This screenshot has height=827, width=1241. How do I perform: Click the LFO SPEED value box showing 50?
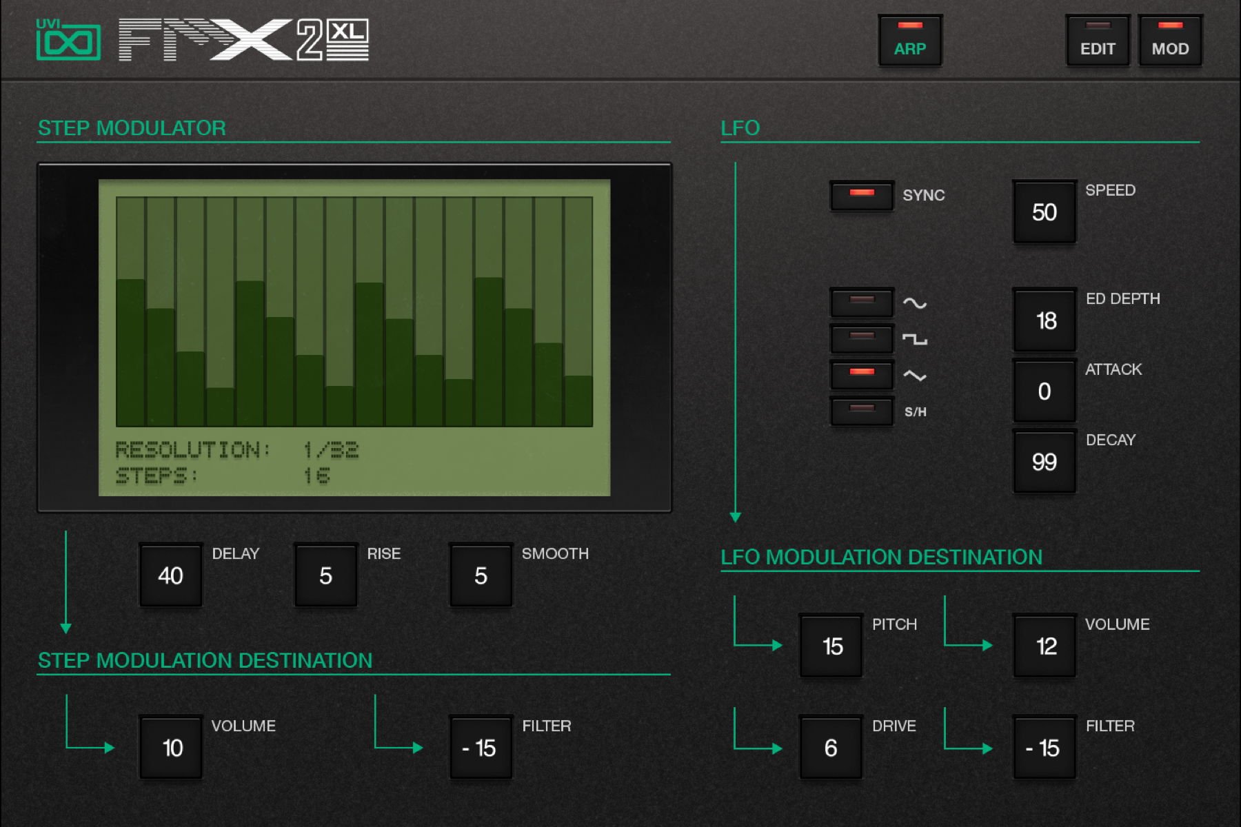tap(1044, 212)
